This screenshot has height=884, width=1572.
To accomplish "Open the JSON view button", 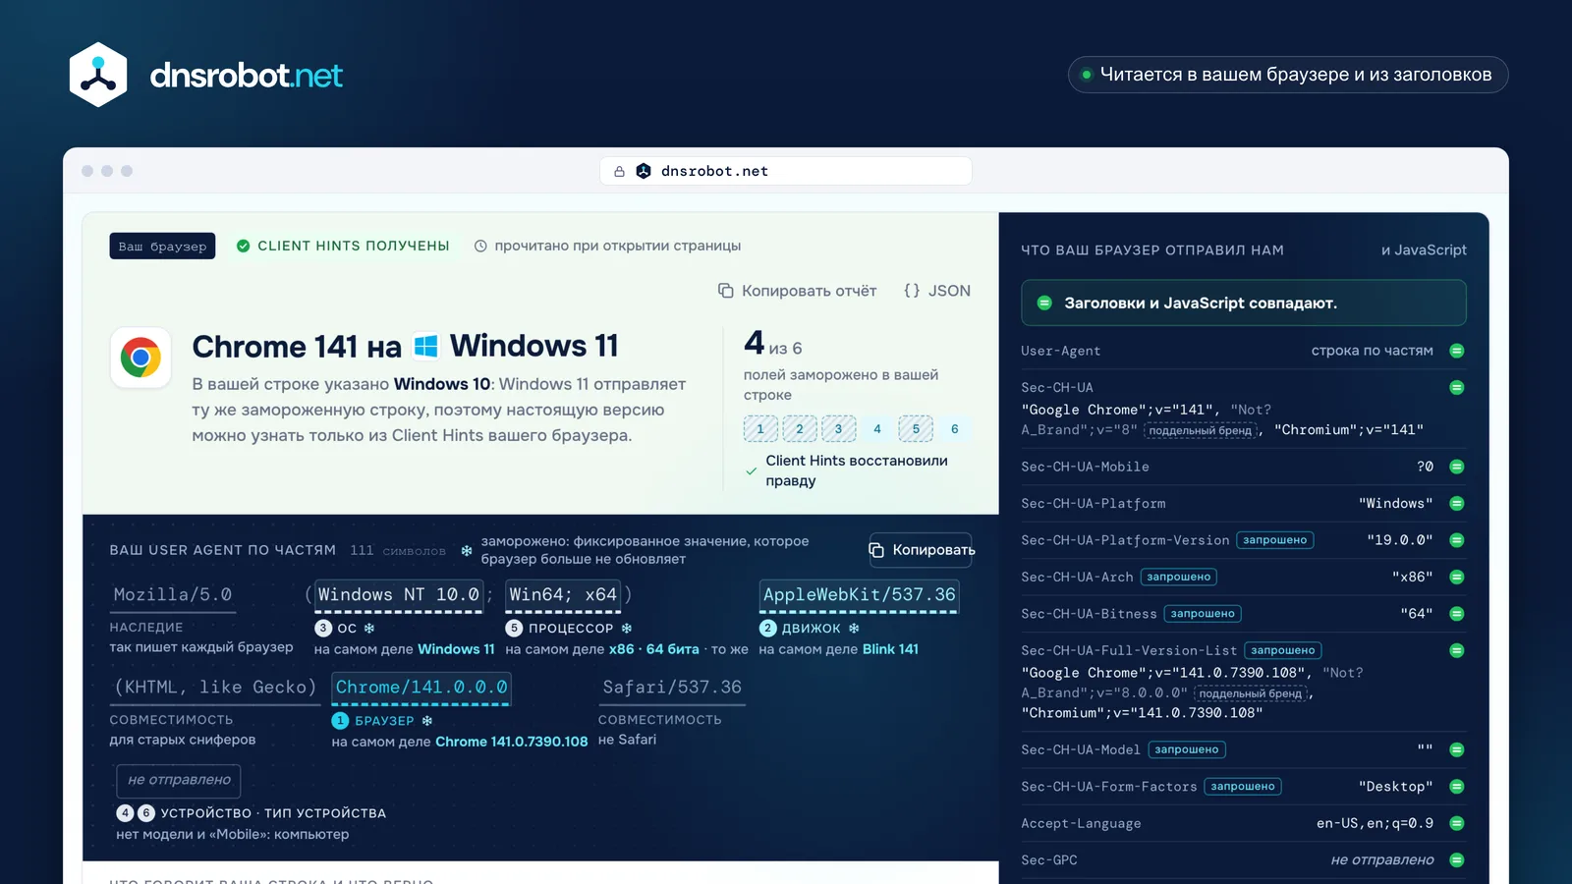I will (x=936, y=291).
